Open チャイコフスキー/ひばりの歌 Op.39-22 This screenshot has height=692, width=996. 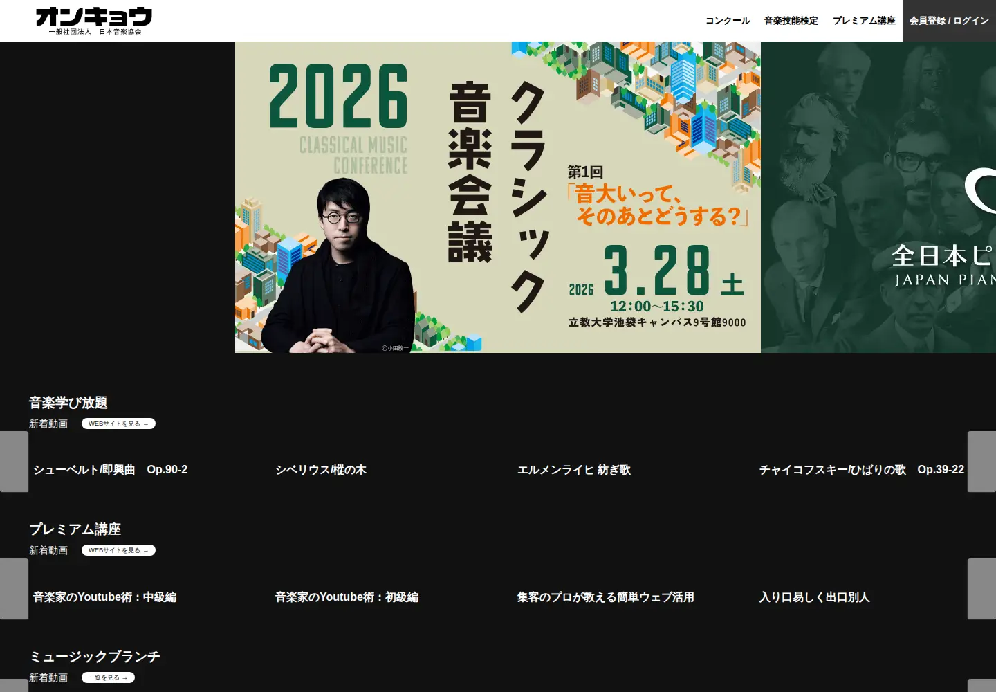(862, 470)
